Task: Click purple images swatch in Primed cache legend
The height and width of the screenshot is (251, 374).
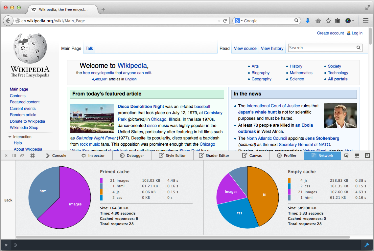Action: point(101,180)
